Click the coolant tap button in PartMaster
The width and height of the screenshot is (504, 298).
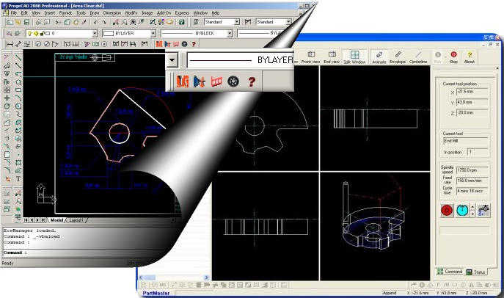pyautogui.click(x=483, y=210)
